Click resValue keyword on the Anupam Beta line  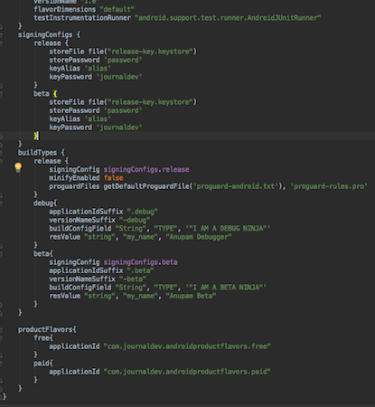point(65,296)
